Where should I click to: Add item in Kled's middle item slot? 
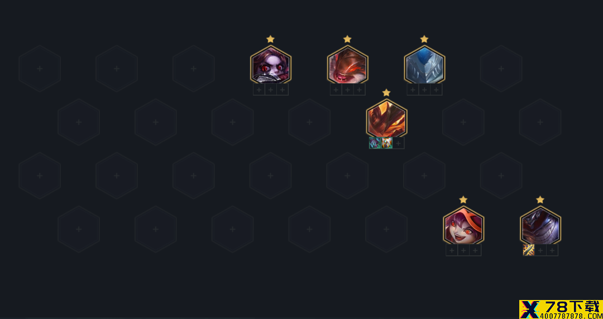point(348,89)
